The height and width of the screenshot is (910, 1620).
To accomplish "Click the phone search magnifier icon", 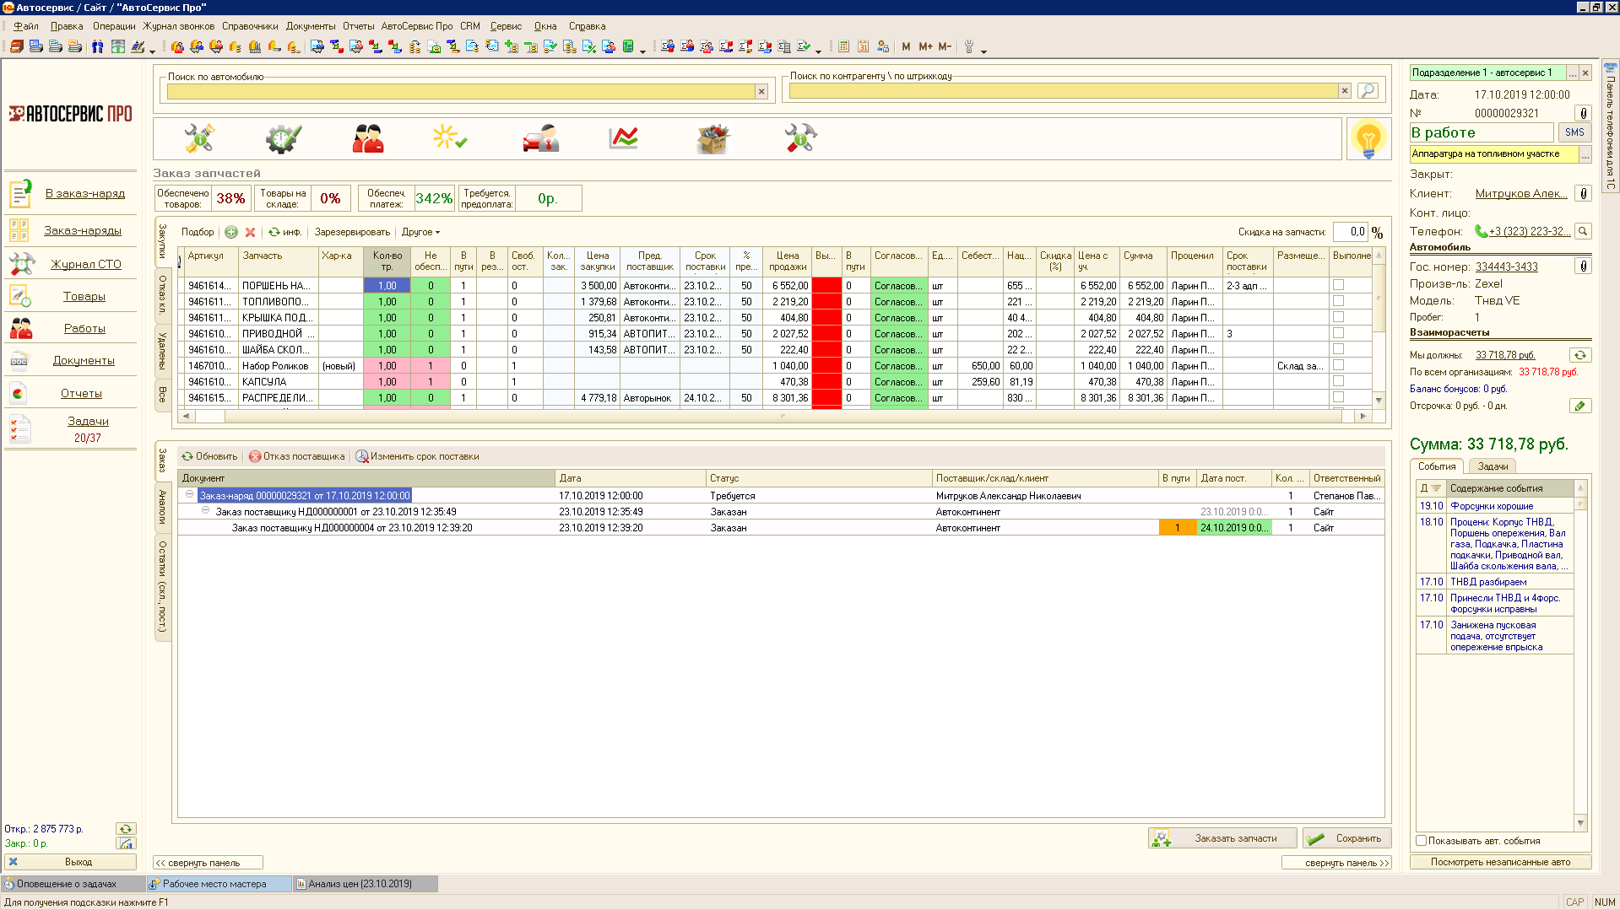I will click(1583, 231).
